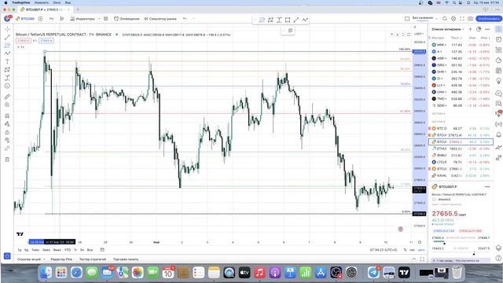The width and height of the screenshot is (503, 283).
Task: Toggle percent scale on price axis
Action: pyautogui.click(x=405, y=250)
